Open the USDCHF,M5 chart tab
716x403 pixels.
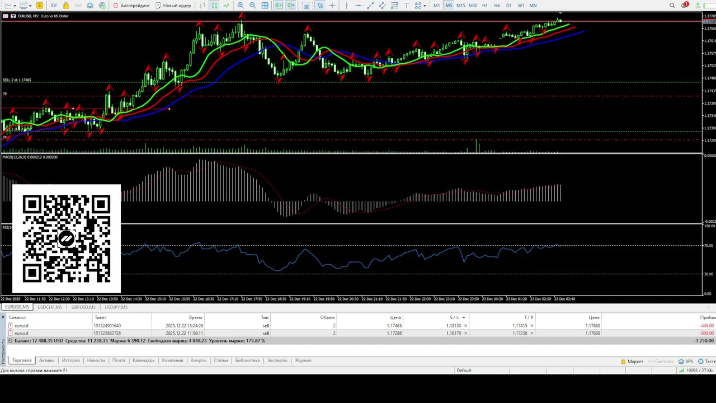tap(50, 307)
